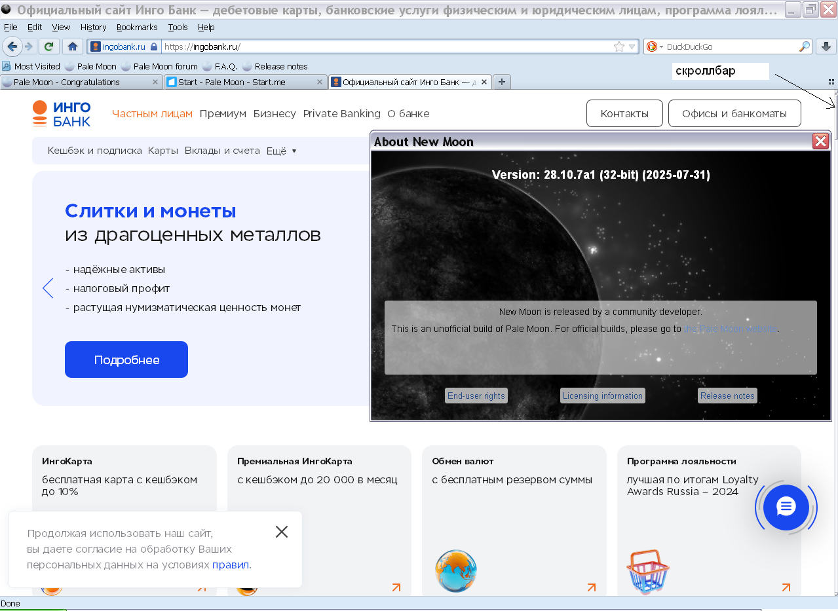The image size is (838, 611).
Task: Open the Edit menu
Action: click(35, 28)
